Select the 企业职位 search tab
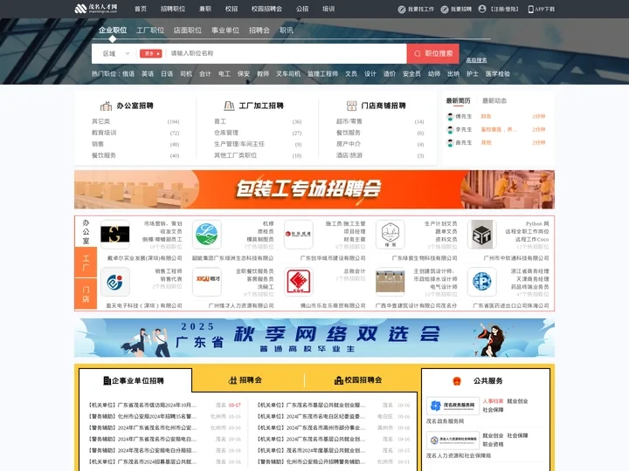629x471 pixels. click(113, 30)
